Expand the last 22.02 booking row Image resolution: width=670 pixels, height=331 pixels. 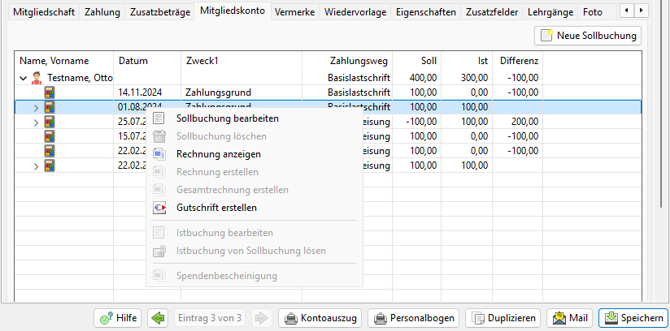coord(36,165)
